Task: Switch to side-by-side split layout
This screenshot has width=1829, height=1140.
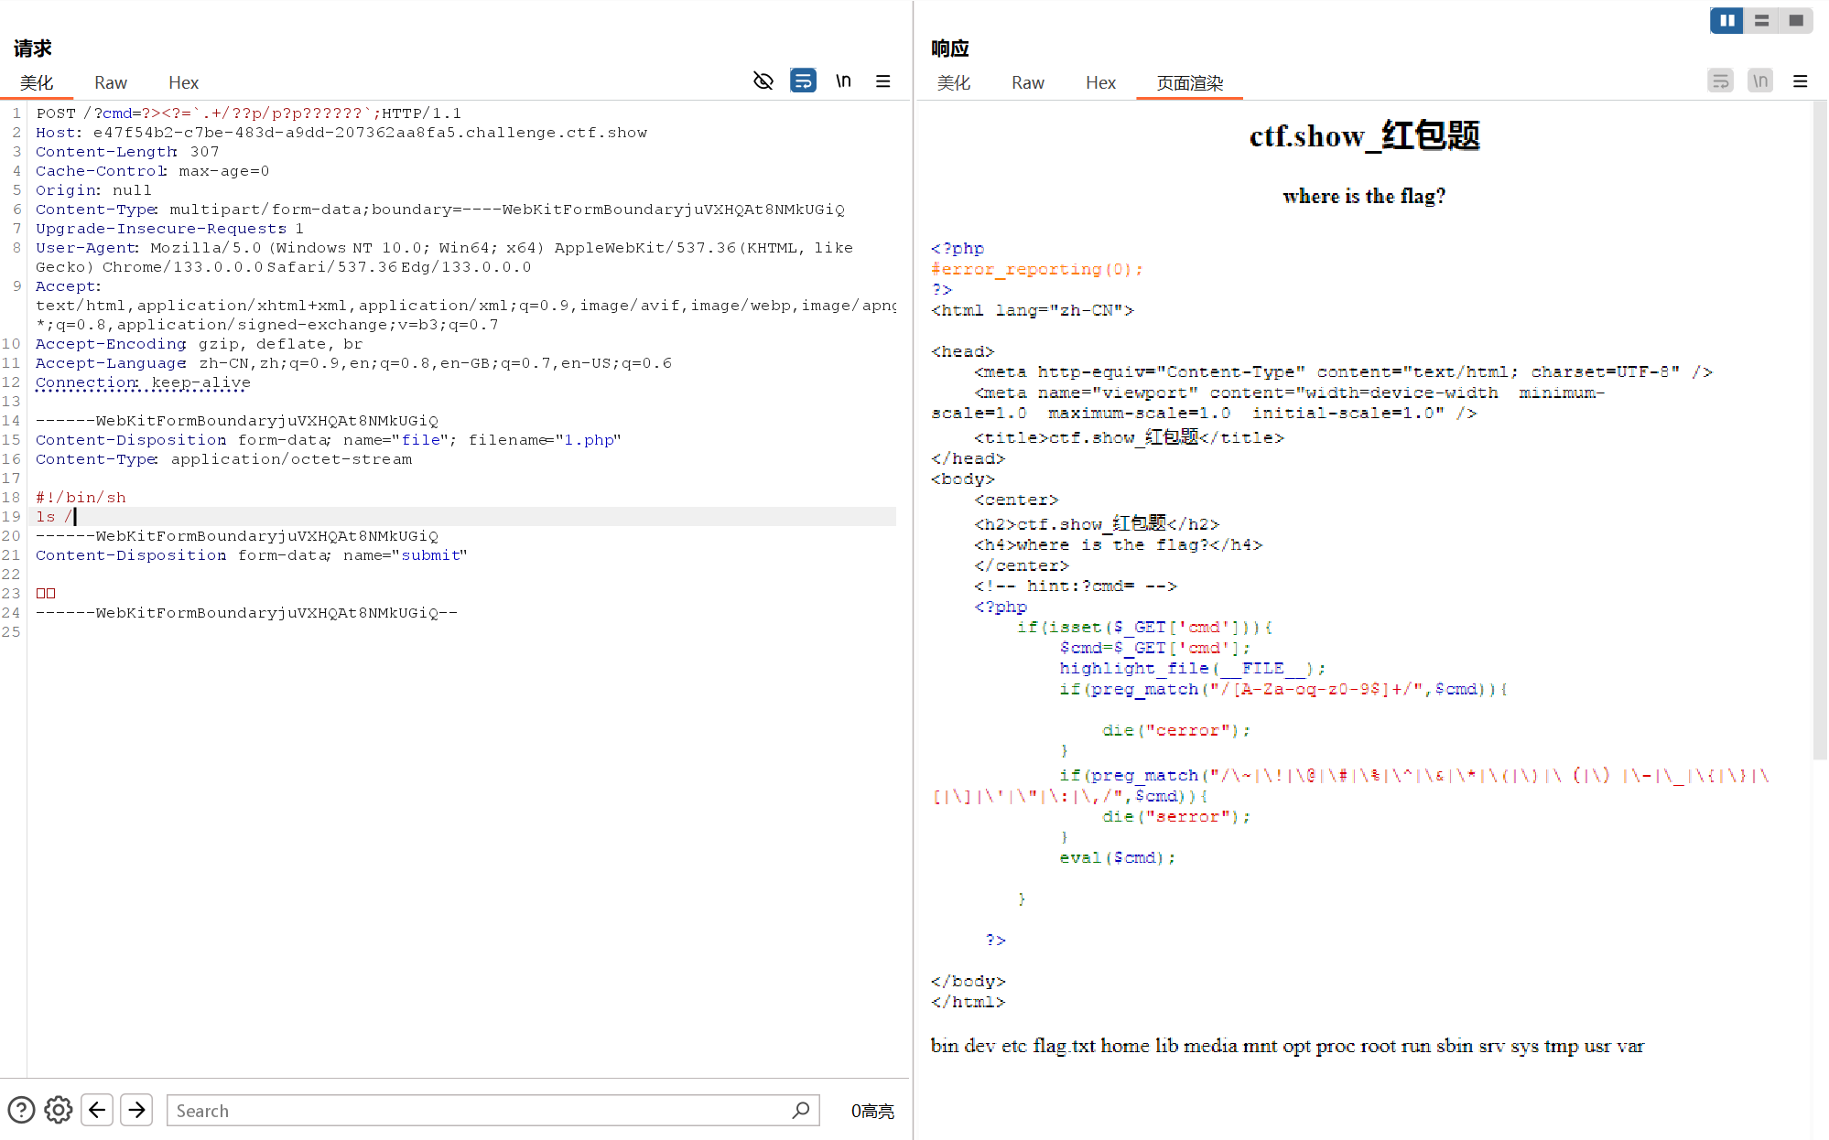Action: pos(1726,20)
